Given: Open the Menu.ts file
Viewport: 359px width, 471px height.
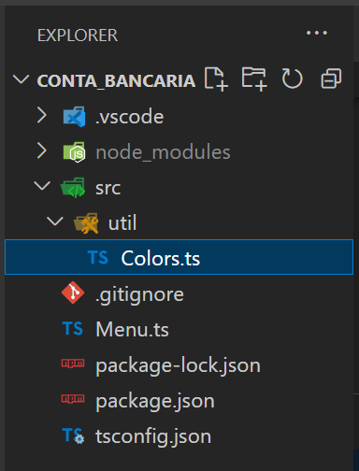Looking at the screenshot, I should (x=179, y=329).
